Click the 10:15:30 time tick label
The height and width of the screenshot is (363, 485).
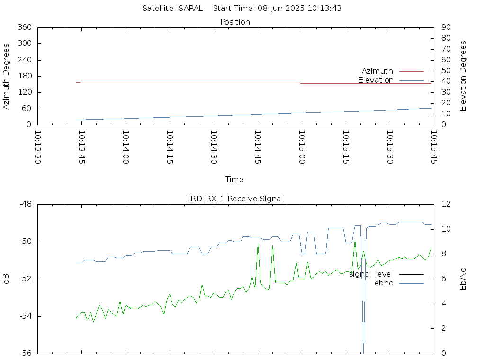390,147
